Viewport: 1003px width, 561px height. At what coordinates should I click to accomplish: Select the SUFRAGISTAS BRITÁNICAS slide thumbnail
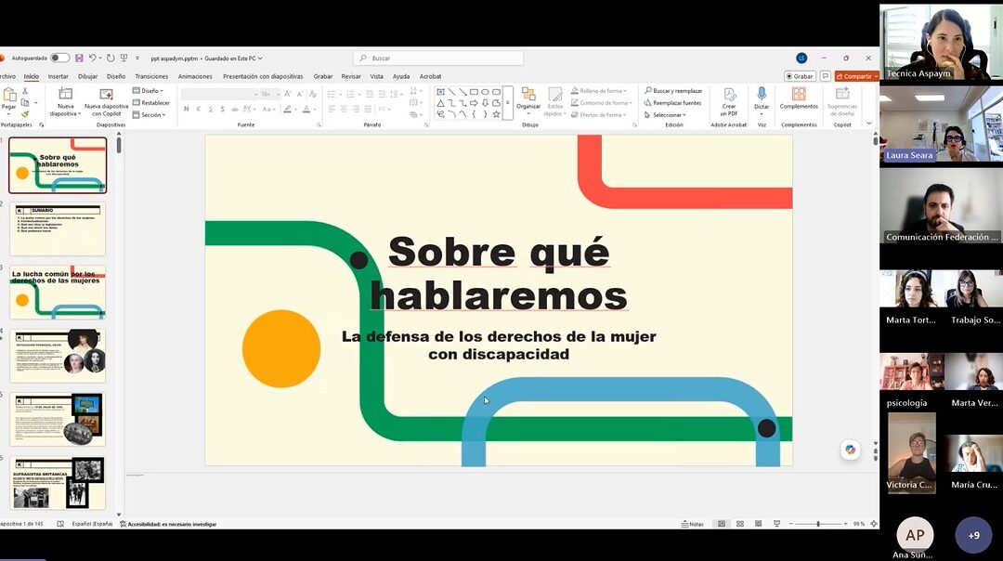pos(58,483)
